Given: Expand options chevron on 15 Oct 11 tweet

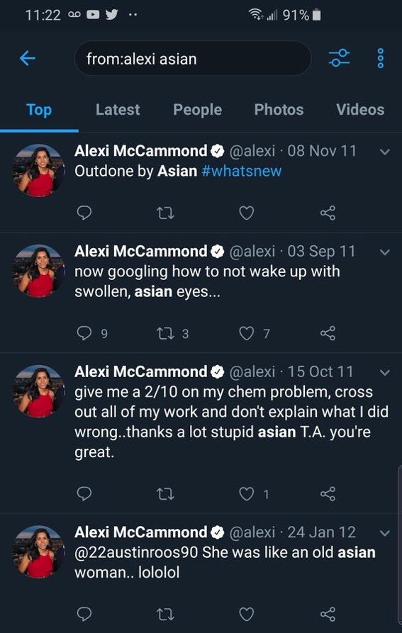Looking at the screenshot, I should click(x=385, y=373).
